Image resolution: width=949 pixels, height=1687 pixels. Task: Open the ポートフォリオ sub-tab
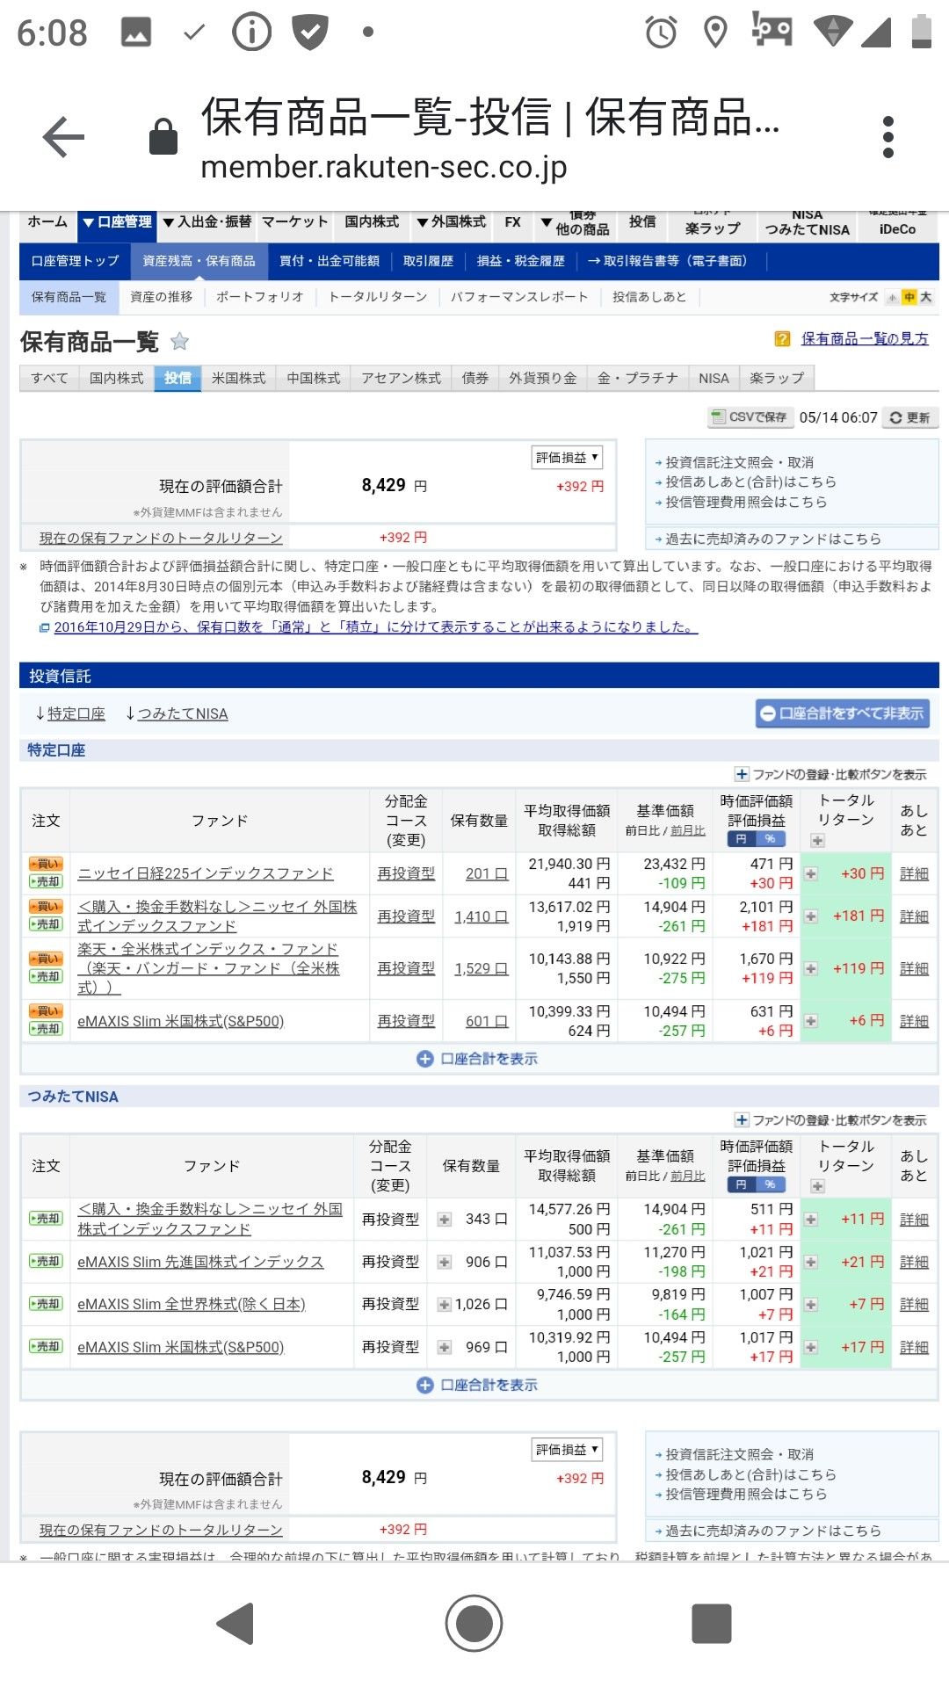pos(259,297)
